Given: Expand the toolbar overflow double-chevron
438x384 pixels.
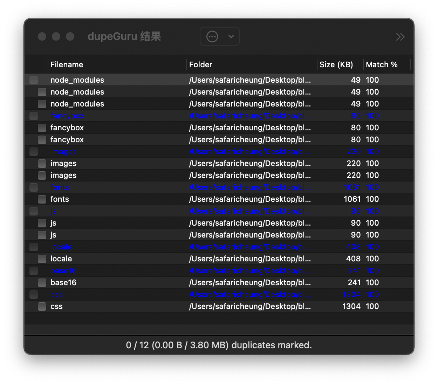Looking at the screenshot, I should click(x=400, y=37).
